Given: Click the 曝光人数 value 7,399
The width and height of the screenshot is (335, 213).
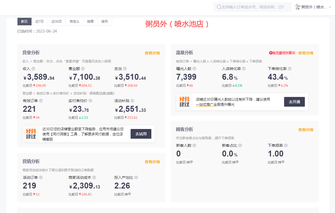Looking at the screenshot, I should click(186, 77).
